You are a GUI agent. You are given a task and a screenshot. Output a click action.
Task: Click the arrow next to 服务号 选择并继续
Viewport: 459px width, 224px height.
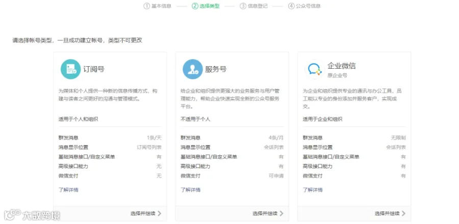tap(282, 213)
